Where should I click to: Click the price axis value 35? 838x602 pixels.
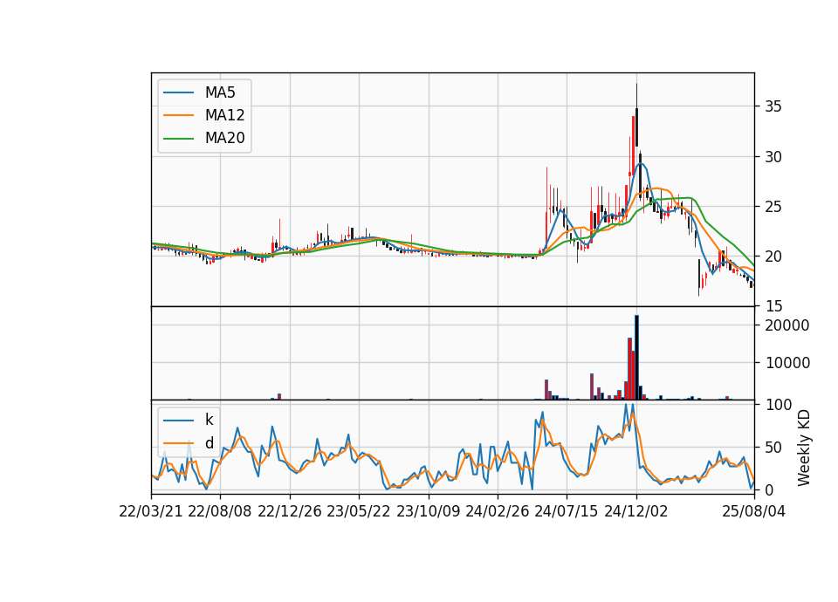pyautogui.click(x=773, y=106)
